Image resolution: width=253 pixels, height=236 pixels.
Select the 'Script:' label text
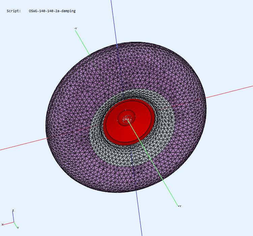point(14,11)
